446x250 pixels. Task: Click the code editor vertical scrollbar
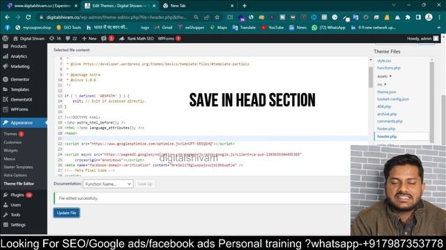click(371, 77)
